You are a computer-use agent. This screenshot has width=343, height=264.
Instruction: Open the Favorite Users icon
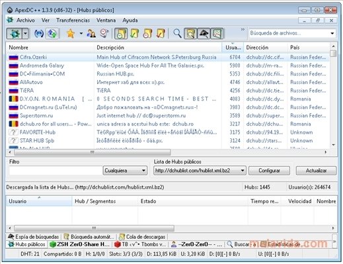[91, 34]
